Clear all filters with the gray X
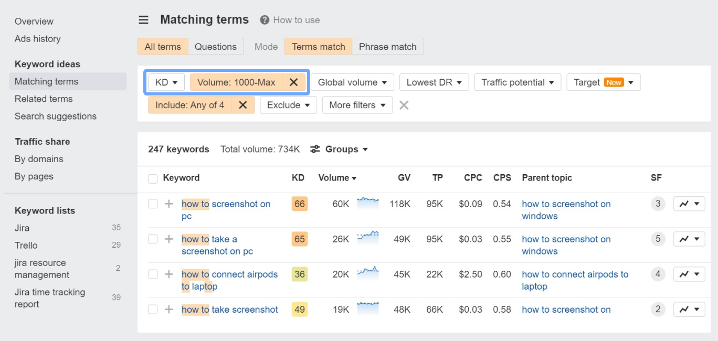This screenshot has height=341, width=718. coord(404,105)
